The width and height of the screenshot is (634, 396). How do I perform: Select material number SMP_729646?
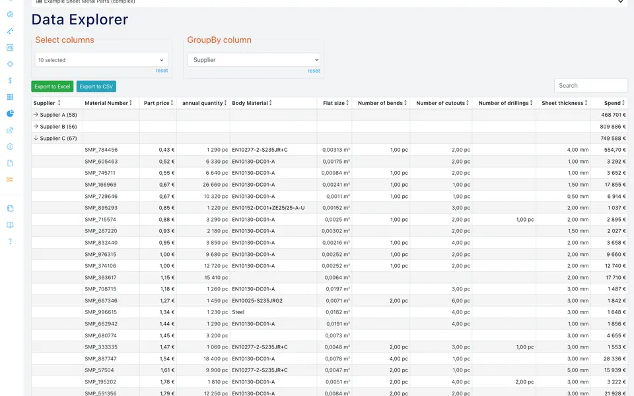tap(100, 197)
